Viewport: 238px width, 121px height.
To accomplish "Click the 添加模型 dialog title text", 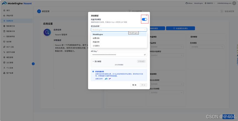I will (x=95, y=16).
